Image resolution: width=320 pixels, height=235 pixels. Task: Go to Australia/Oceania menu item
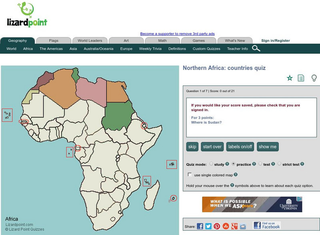(x=98, y=49)
